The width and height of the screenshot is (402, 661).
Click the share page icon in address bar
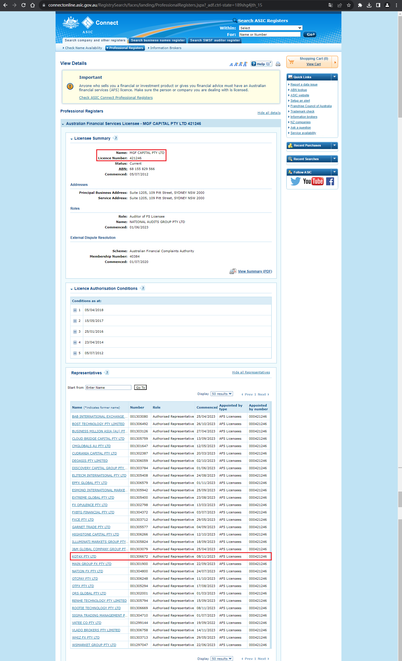point(340,5)
